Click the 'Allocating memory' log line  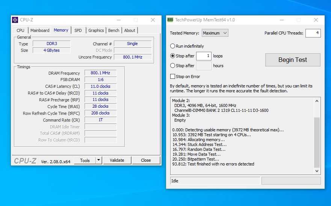tap(199, 140)
